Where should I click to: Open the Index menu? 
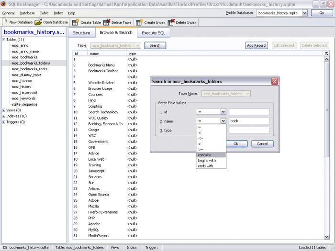pyautogui.click(x=58, y=13)
